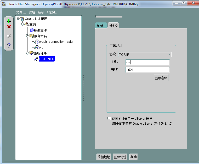Open the 文件(F) menu
The height and width of the screenshot is (164, 199).
coord(21,12)
